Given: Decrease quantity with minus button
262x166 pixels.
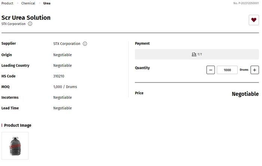Looking at the screenshot, I should click(x=210, y=70).
